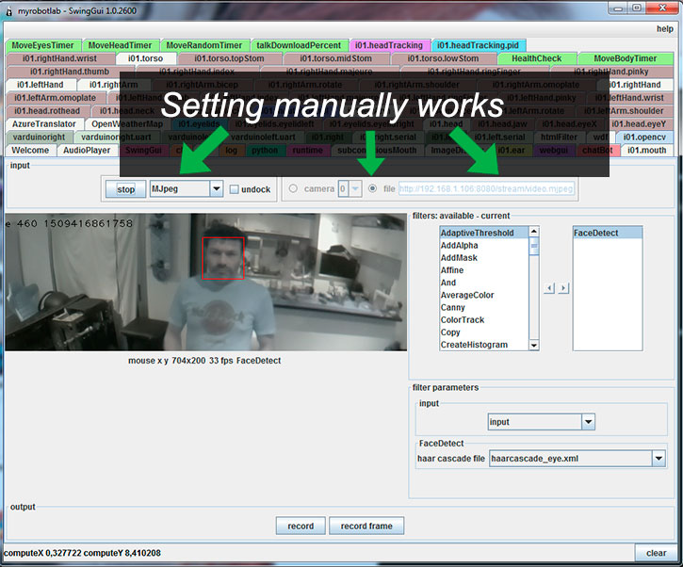The height and width of the screenshot is (567, 683).
Task: Open the i01.torso.topStom tab
Action: tap(229, 58)
